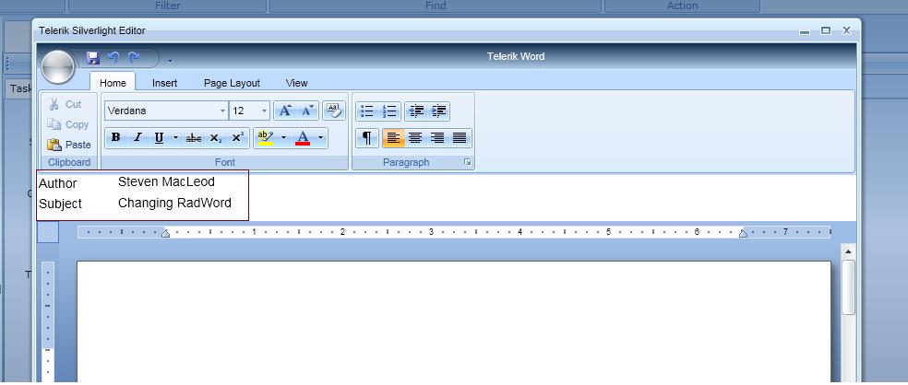
Task: Click the right indent marker on ruler
Action: pyautogui.click(x=744, y=233)
